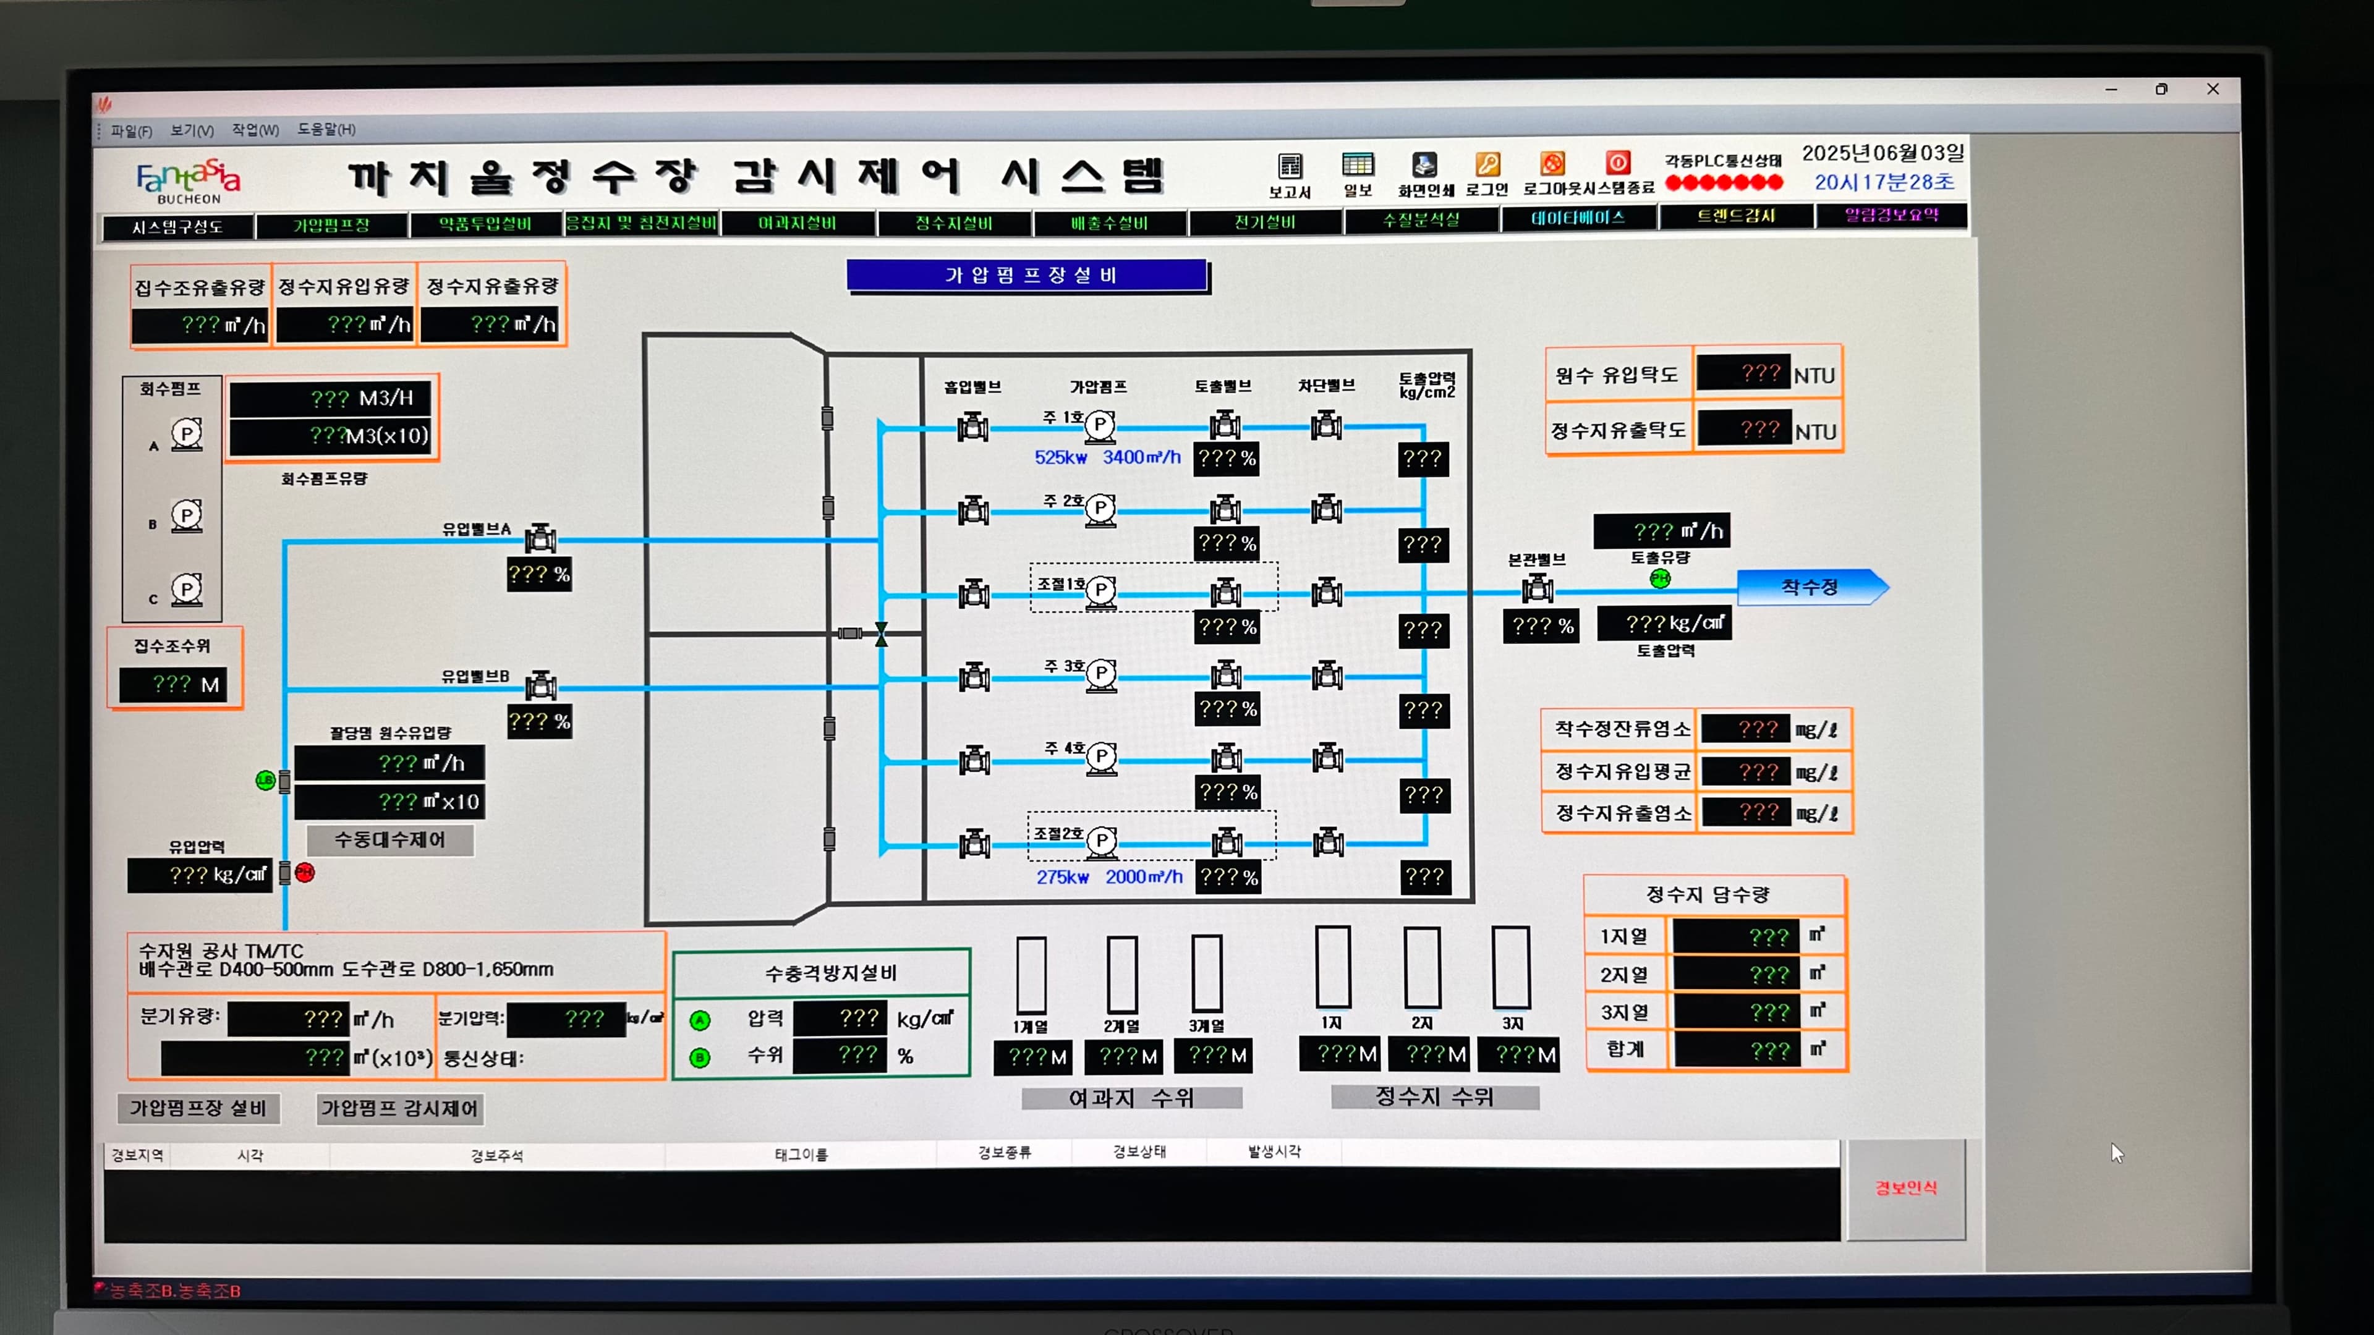This screenshot has width=2374, height=1335.
Task: Click pump B in the 회수펌프 panel
Action: click(188, 516)
